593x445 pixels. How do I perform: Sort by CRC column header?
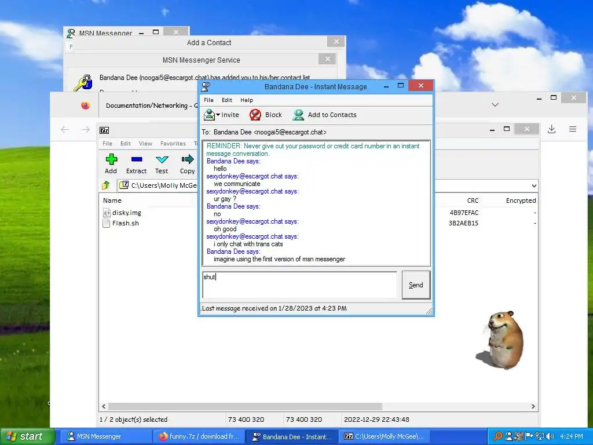[x=473, y=200]
